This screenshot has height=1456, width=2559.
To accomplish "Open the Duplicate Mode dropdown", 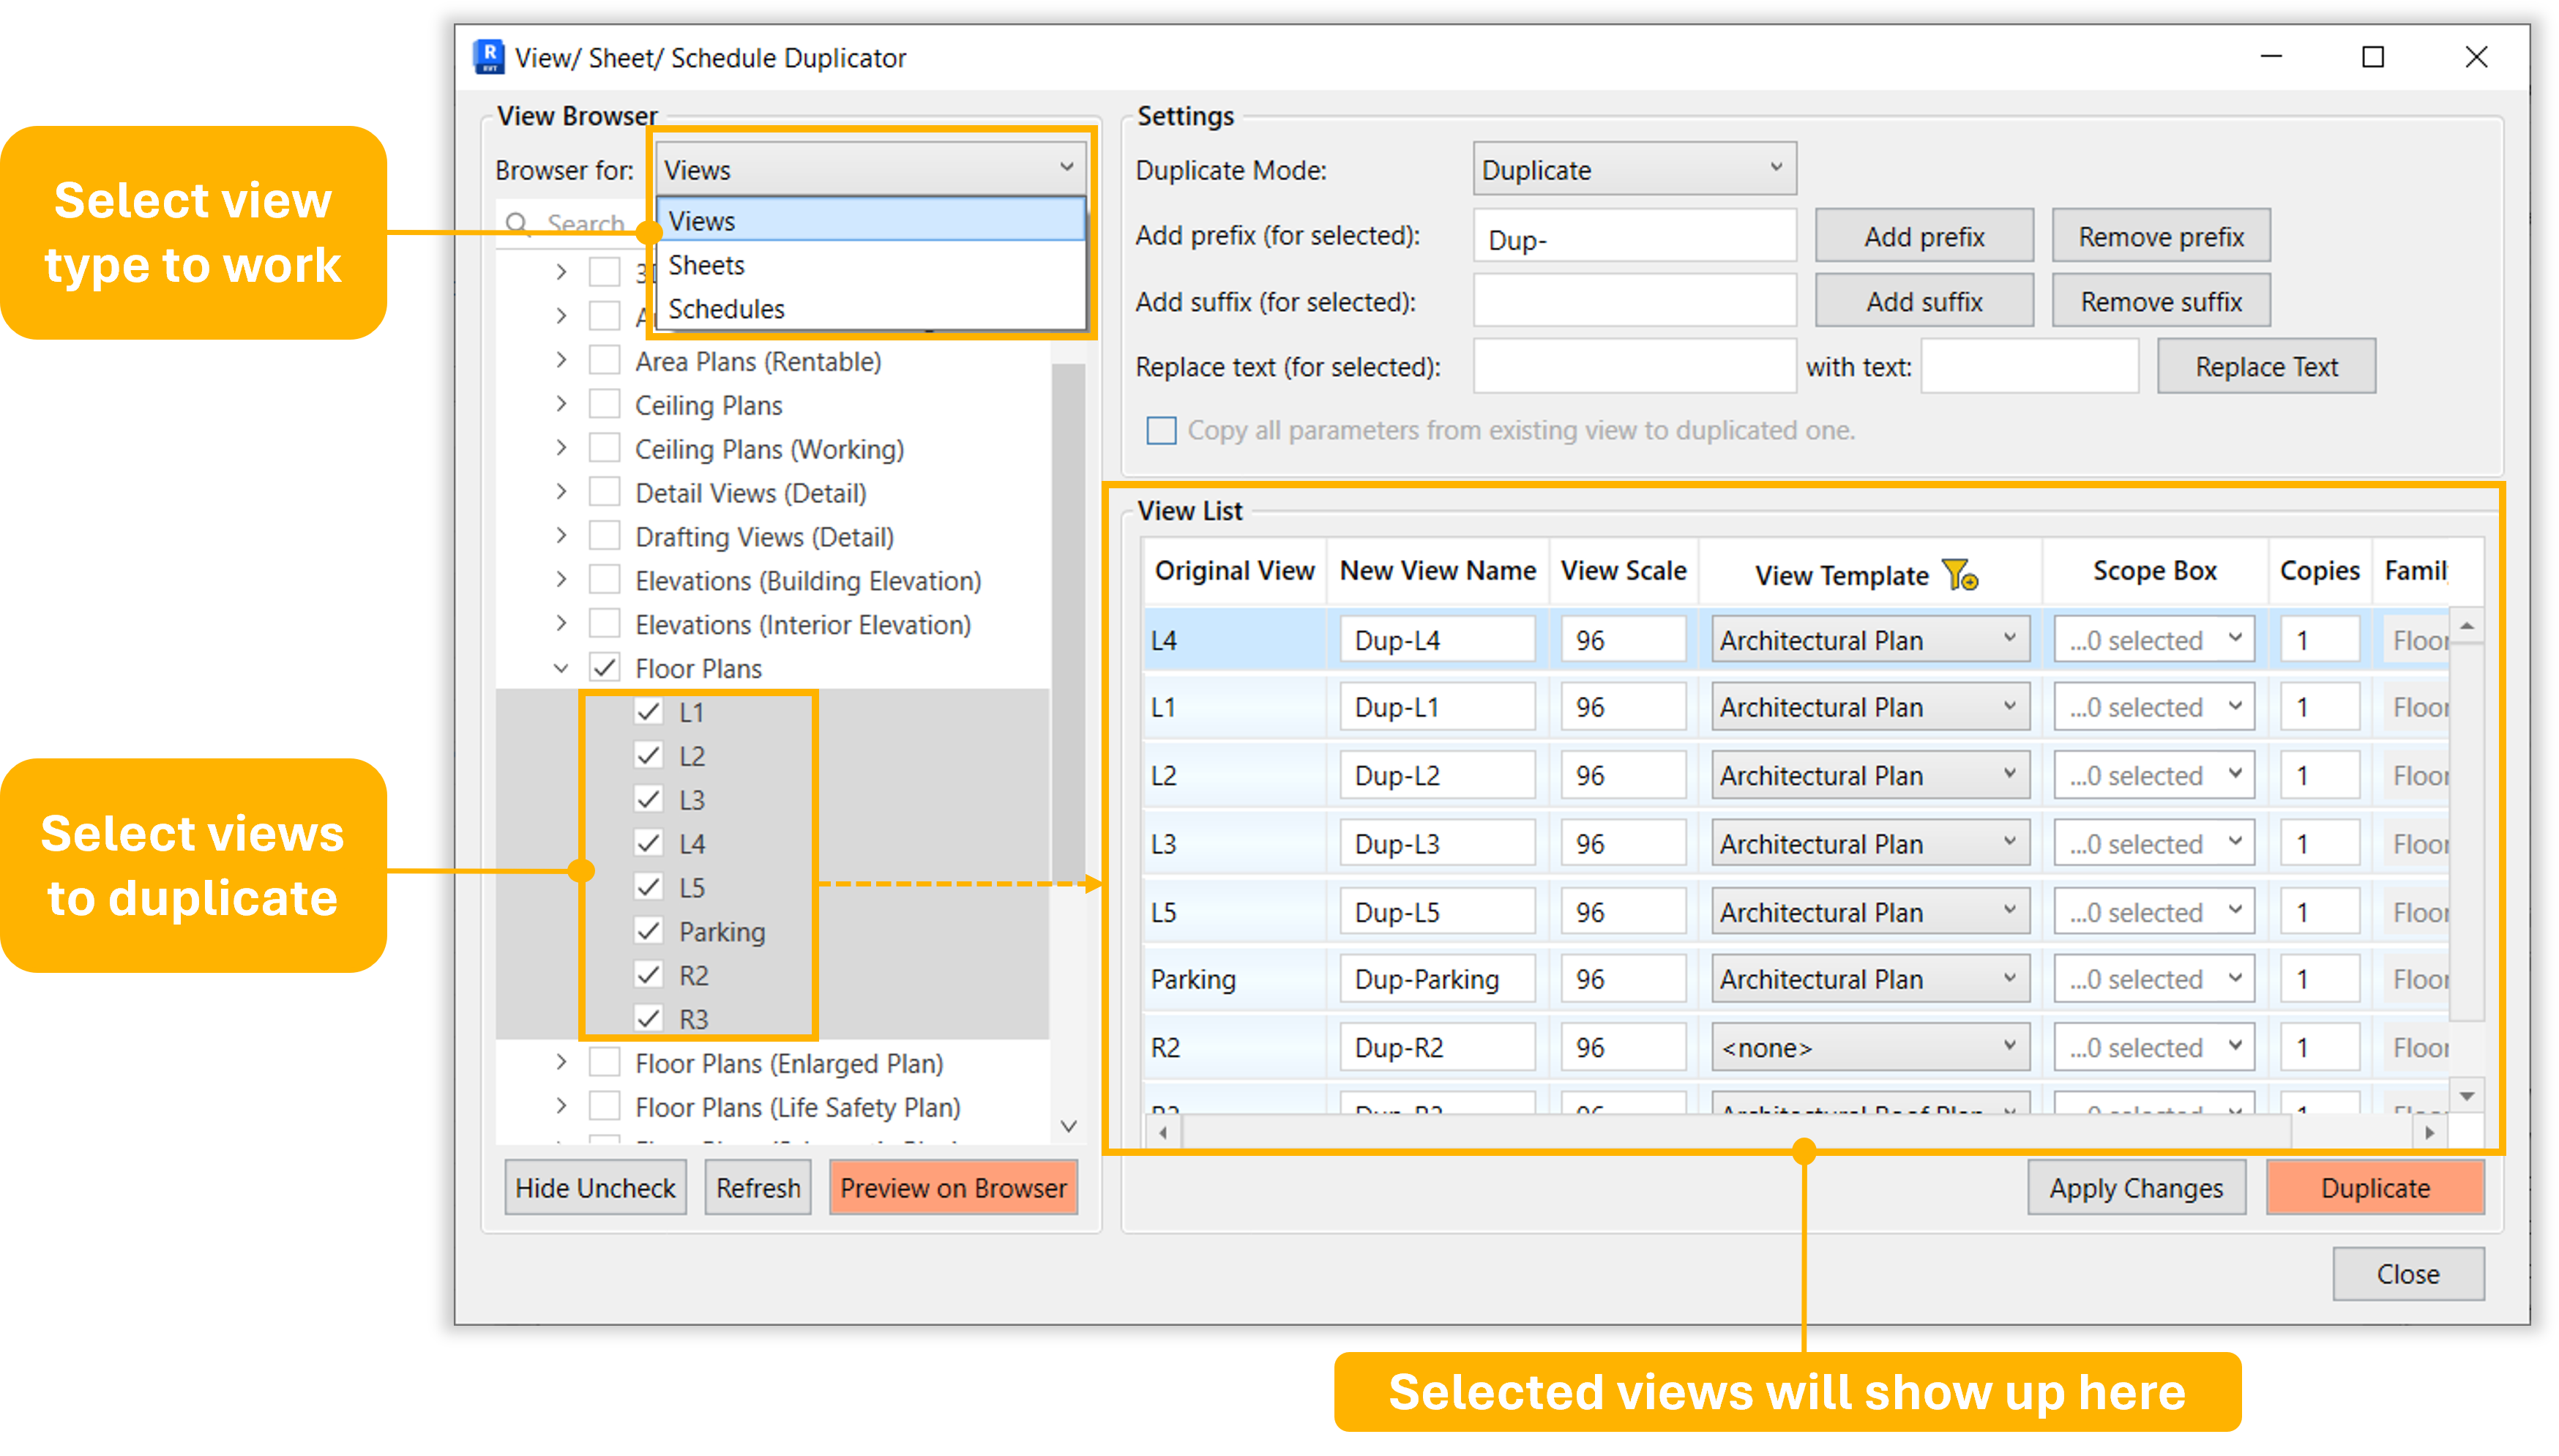I will click(x=1633, y=169).
